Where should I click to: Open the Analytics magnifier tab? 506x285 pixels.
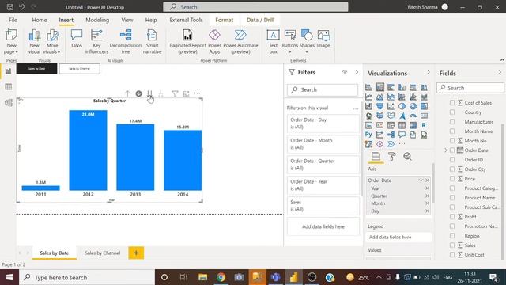[408, 157]
